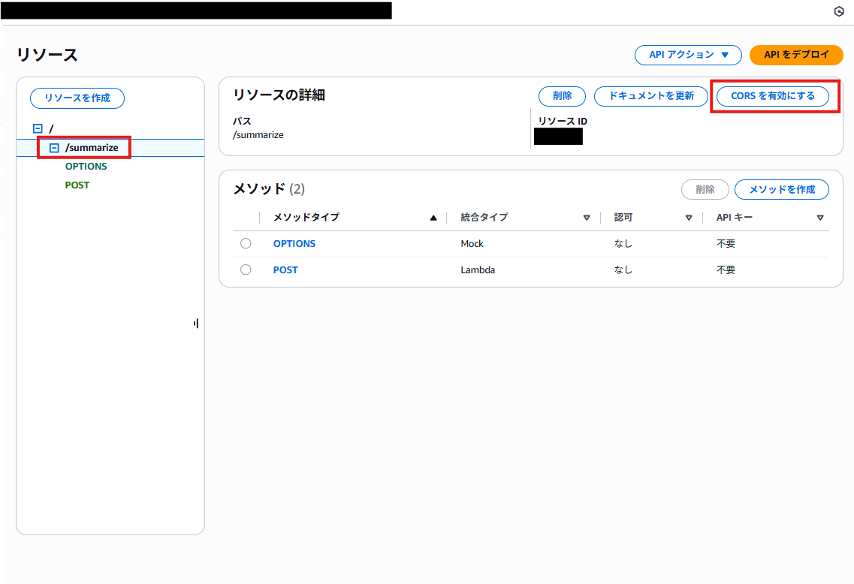Click the disabled 削除 button in methods panel
854x584 pixels.
(705, 189)
